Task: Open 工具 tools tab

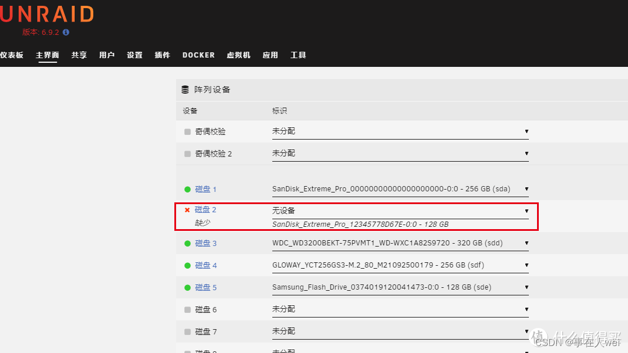Action: click(298, 55)
